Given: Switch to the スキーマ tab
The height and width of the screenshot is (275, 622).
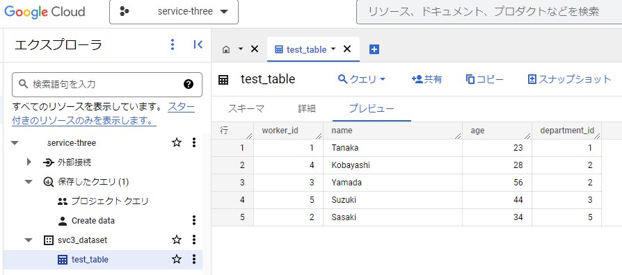Looking at the screenshot, I should 246,109.
